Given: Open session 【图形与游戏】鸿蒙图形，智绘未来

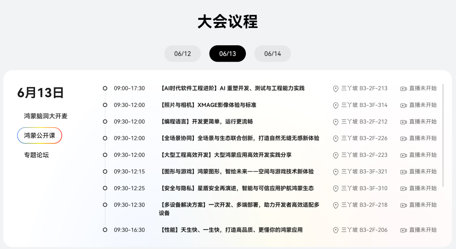Looking at the screenshot, I should pyautogui.click(x=236, y=172).
